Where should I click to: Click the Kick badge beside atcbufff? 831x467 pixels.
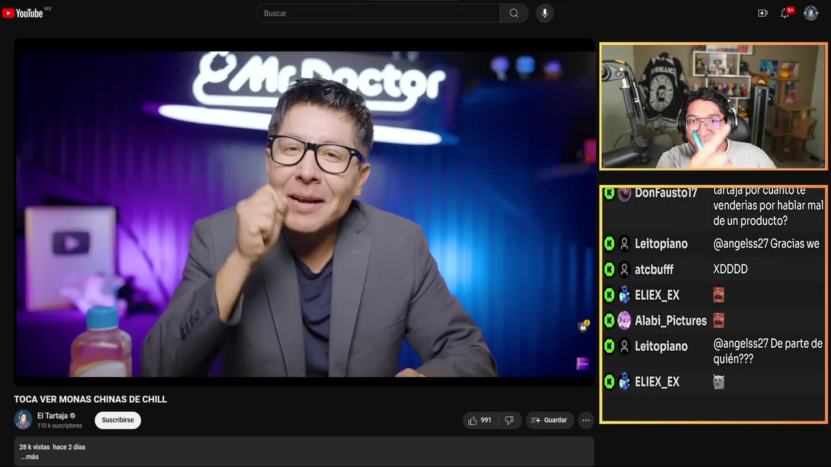(x=609, y=269)
